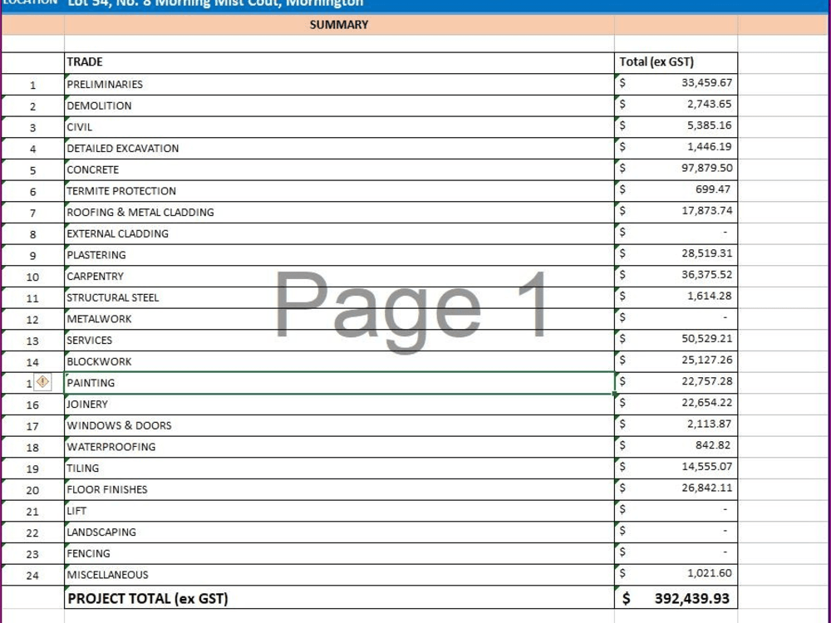Click the 14,555.07 tiling amount
This screenshot has height=623, width=831.
coord(706,466)
